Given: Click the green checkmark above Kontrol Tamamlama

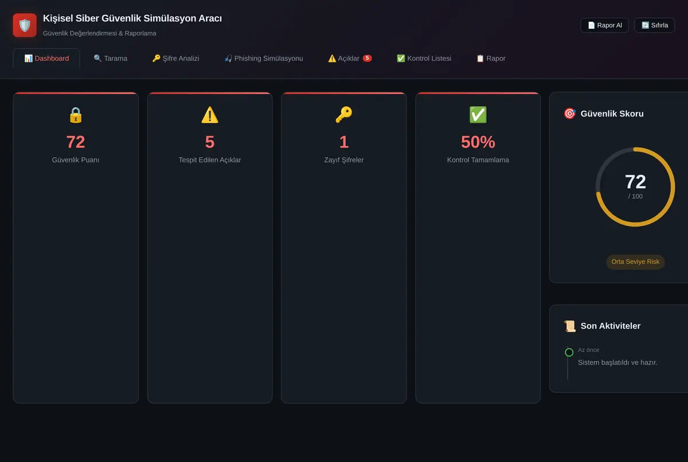Looking at the screenshot, I should point(478,115).
